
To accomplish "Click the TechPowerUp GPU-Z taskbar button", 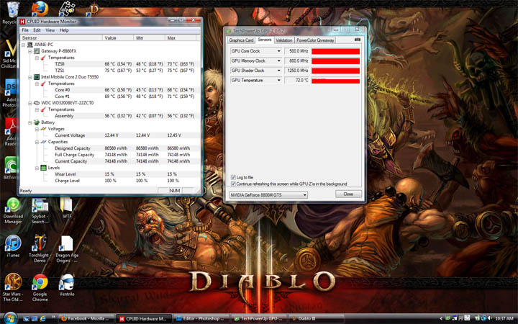I will coord(259,319).
